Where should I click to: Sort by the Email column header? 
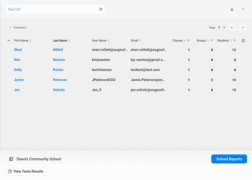click(x=136, y=40)
